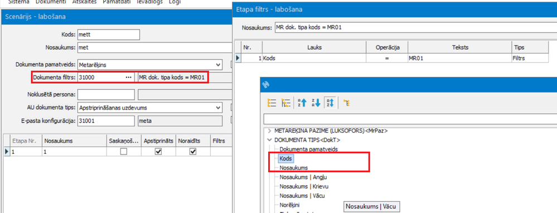
Task: Click Nosaukums cell of stage row 1
Action: coord(74,152)
